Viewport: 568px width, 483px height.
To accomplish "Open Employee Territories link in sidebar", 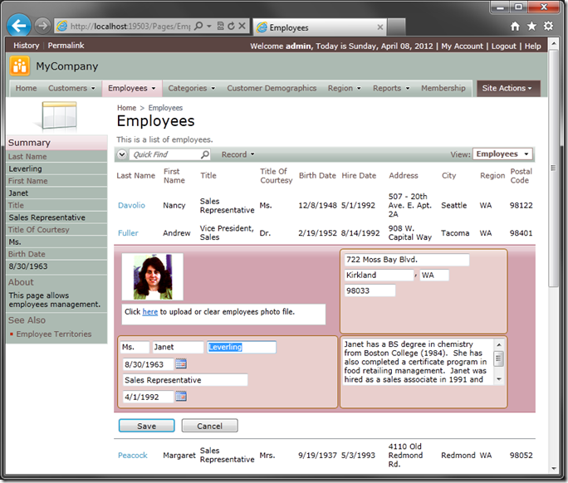I will pyautogui.click(x=54, y=334).
